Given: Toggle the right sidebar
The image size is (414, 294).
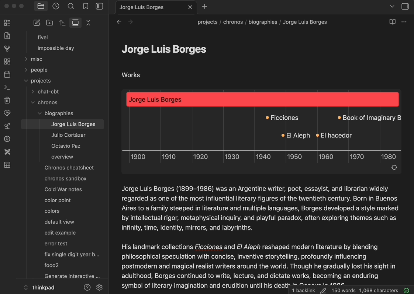Looking at the screenshot, I should coord(405,6).
